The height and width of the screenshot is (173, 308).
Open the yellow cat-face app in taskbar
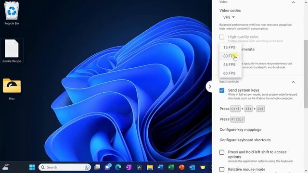tap(203, 167)
